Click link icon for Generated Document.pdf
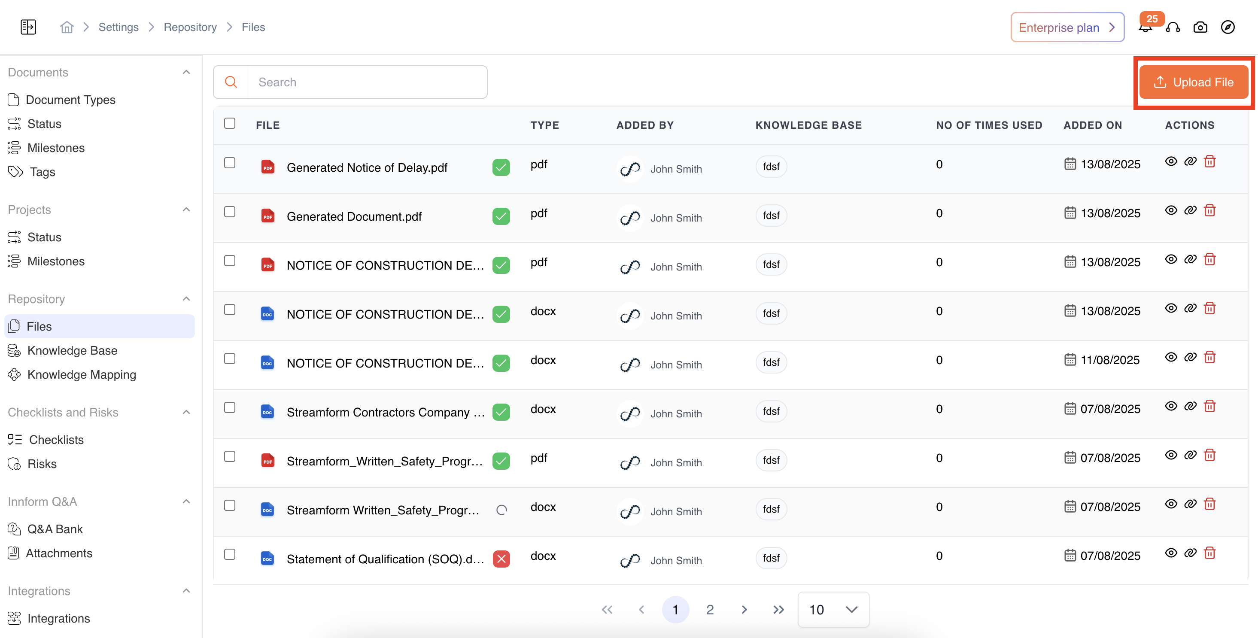 coord(1190,210)
